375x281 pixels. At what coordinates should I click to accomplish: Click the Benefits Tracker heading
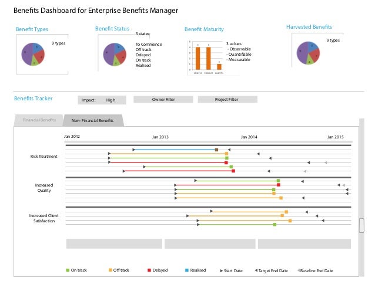tap(34, 99)
